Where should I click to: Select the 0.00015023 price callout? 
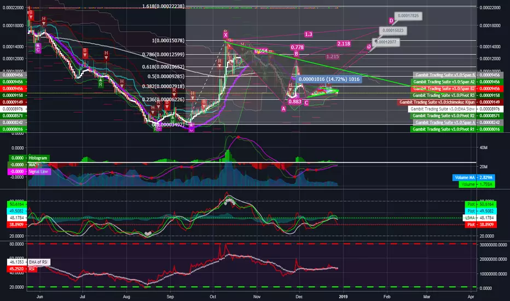(393, 31)
